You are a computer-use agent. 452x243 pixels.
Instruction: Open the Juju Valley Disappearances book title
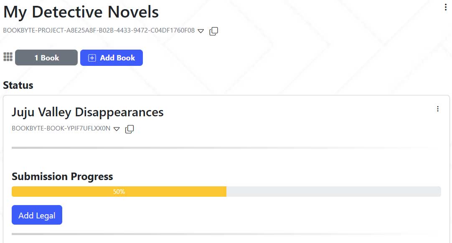[88, 112]
